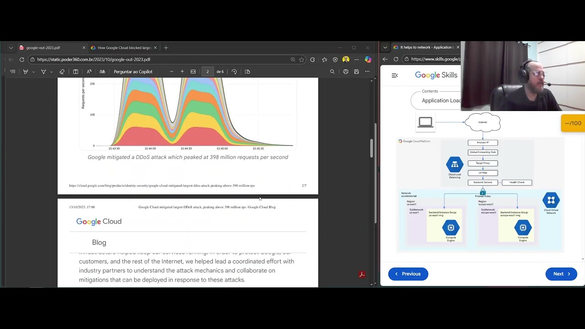Open browser essentials shield icon
Viewport: 585px width, 329px height.
point(335,59)
